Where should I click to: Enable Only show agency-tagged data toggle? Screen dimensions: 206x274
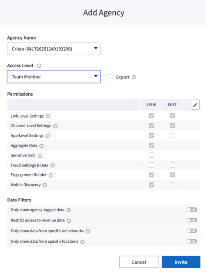click(x=192, y=210)
